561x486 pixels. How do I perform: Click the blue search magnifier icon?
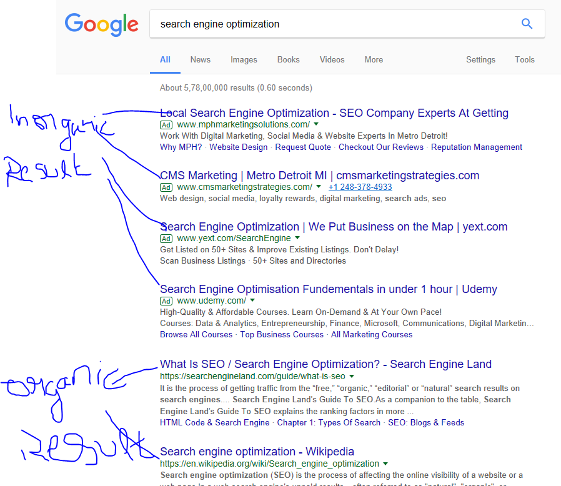(527, 23)
